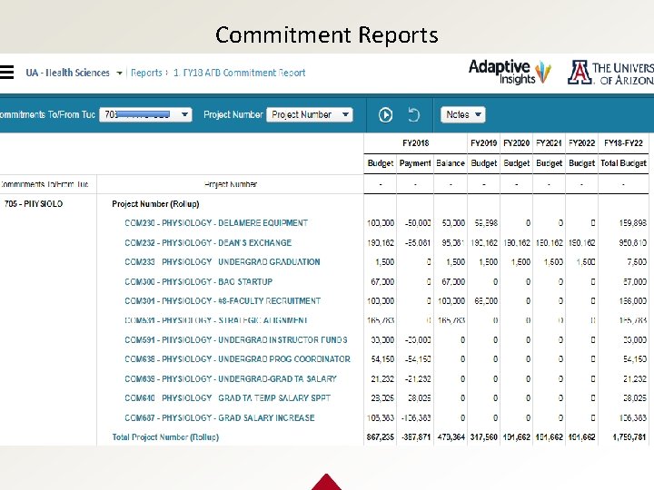Click the FY2020 column header
This screenshot has height=490, width=654.
click(516, 143)
